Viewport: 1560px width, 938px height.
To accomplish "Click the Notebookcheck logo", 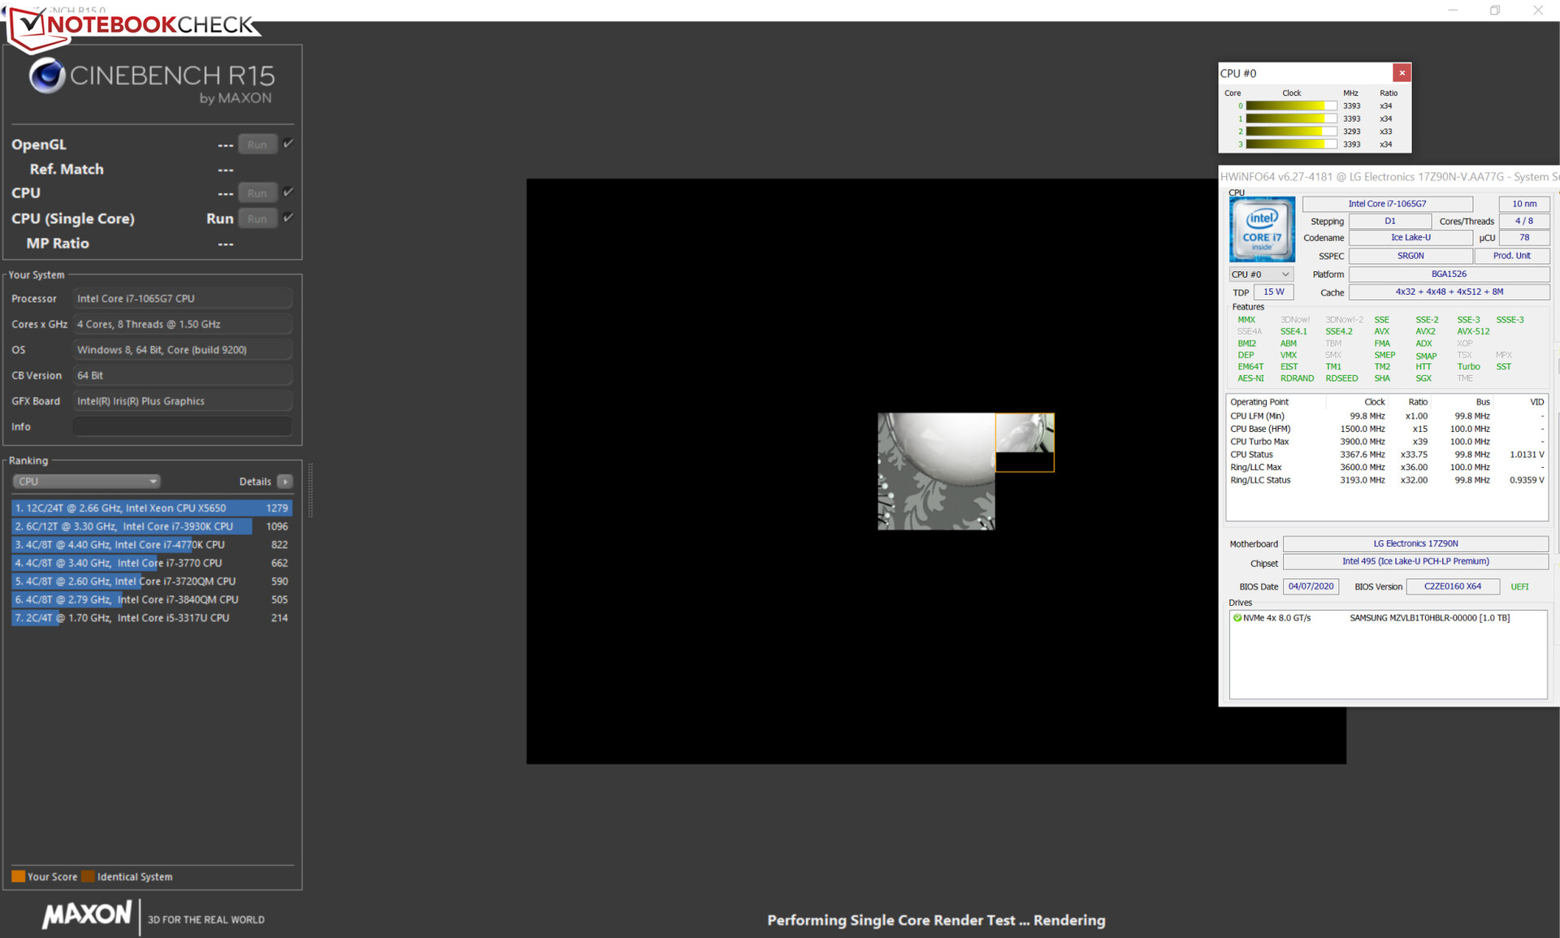I will click(x=134, y=24).
